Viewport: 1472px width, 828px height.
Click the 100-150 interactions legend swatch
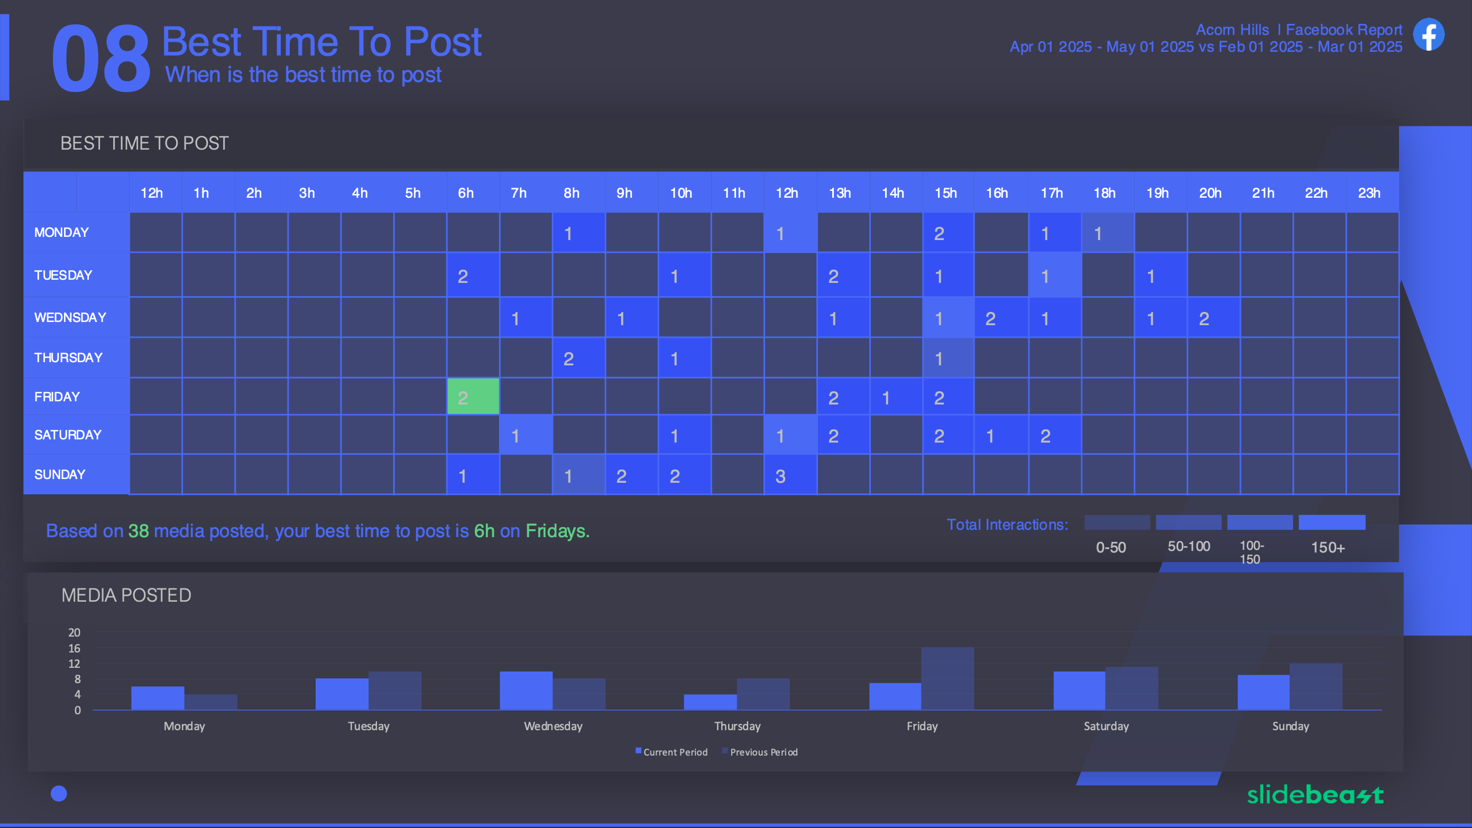[1260, 522]
